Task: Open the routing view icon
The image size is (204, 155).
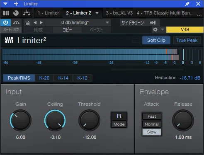Action: click(x=27, y=13)
